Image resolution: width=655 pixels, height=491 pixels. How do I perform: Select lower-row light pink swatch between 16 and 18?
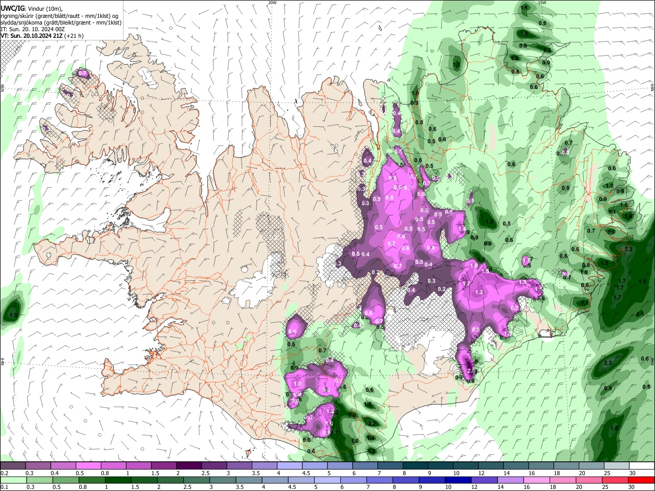click(x=536, y=480)
